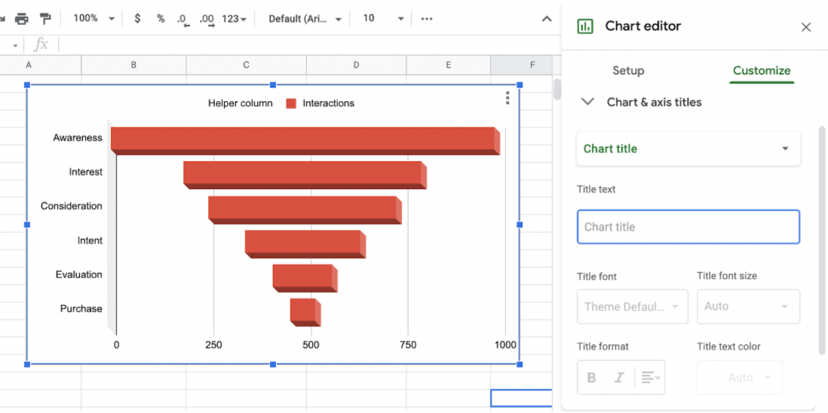The width and height of the screenshot is (828, 413).
Task: Show more toolbar options
Action: pos(427,18)
